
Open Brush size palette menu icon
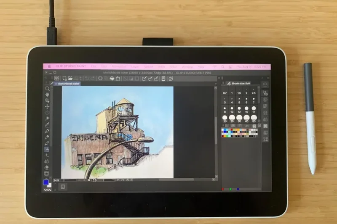(x=223, y=83)
